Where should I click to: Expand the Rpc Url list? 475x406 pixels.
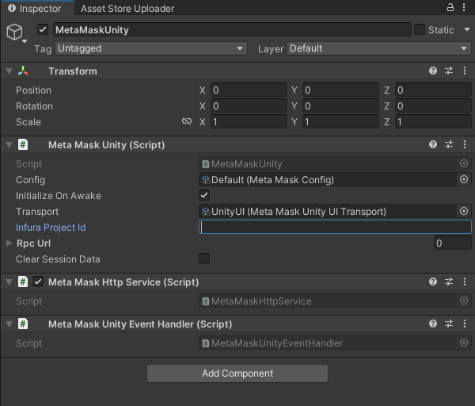9,243
